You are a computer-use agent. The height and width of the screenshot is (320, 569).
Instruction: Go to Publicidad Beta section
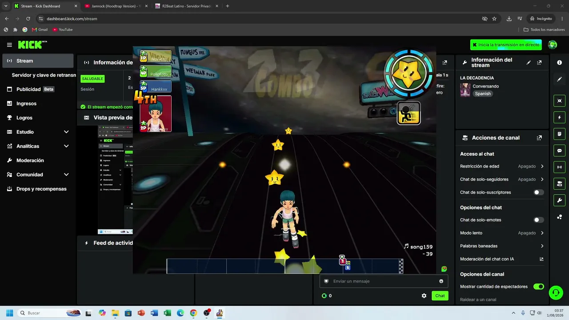(x=38, y=89)
